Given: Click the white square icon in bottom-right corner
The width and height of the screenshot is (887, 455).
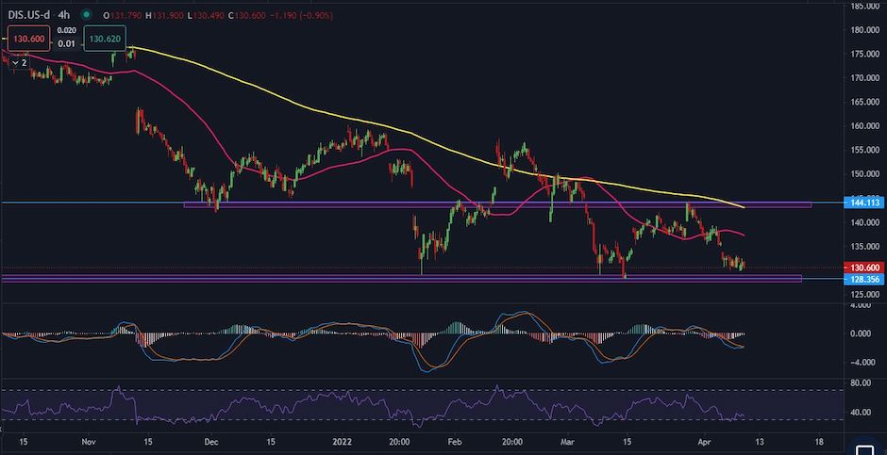Looking at the screenshot, I should pos(863,449).
